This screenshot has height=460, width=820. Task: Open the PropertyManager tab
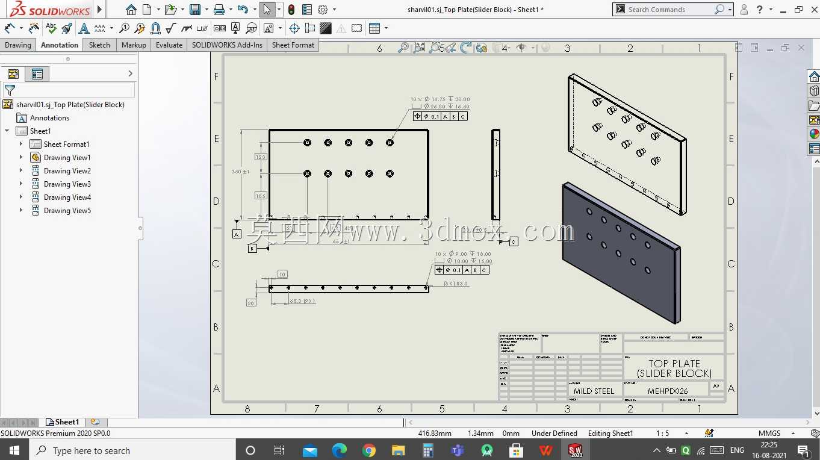tap(37, 74)
